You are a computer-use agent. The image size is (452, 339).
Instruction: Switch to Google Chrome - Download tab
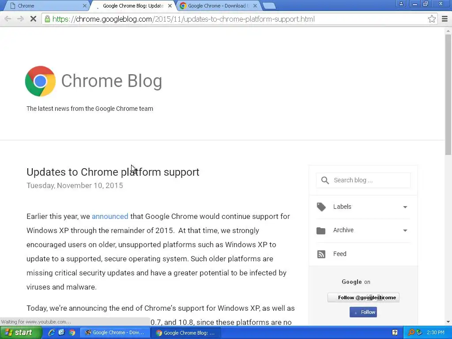coord(218,6)
